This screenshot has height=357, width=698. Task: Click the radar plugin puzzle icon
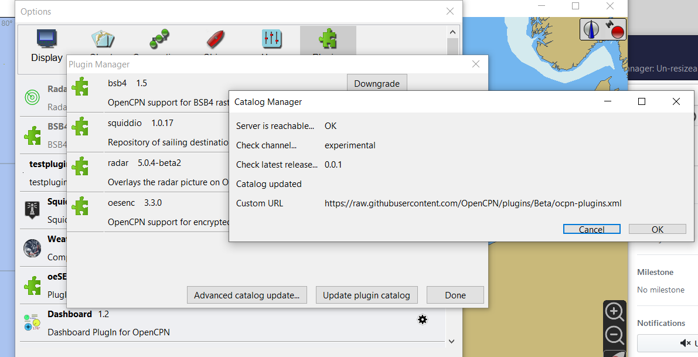80,166
